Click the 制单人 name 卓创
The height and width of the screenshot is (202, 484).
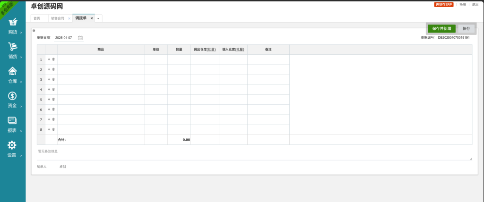pos(63,167)
